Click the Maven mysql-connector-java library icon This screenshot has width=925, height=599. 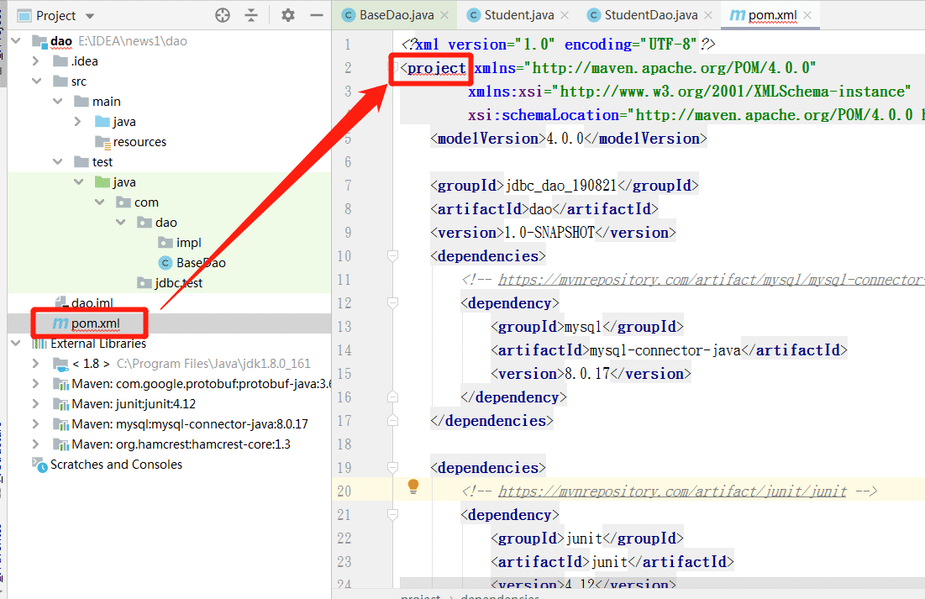60,424
